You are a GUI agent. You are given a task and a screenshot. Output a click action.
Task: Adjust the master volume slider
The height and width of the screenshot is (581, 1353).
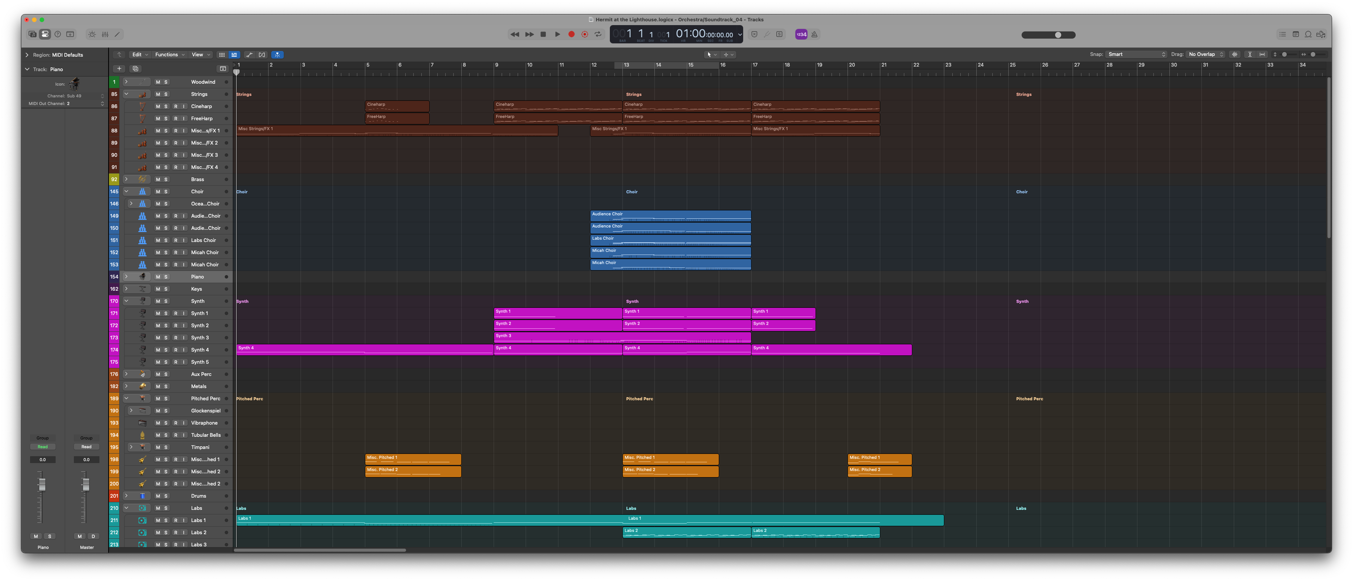coord(1058,35)
